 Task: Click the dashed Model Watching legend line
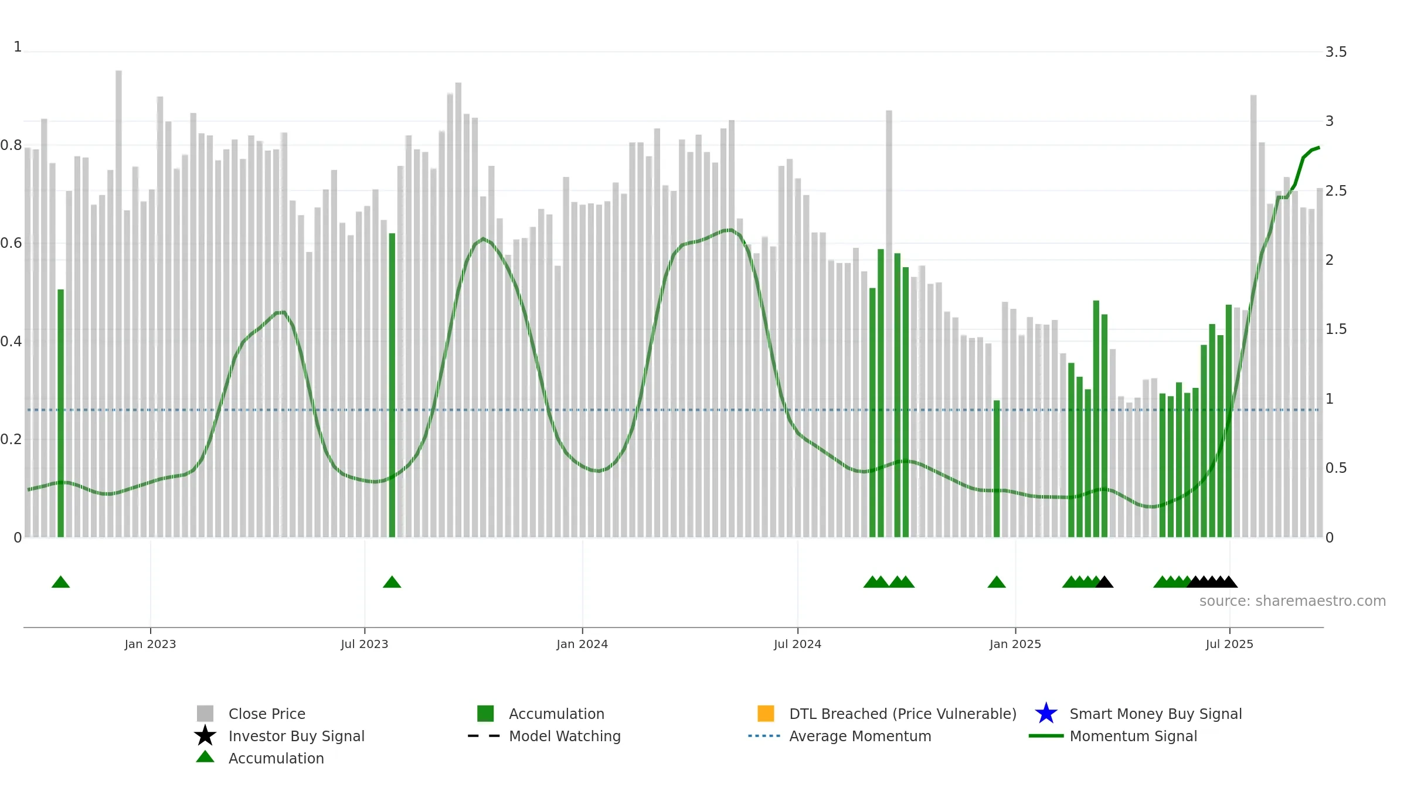(484, 736)
